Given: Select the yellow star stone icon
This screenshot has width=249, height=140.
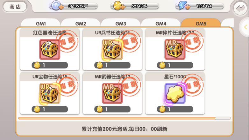Looking at the screenshot, I should (x=175, y=93).
